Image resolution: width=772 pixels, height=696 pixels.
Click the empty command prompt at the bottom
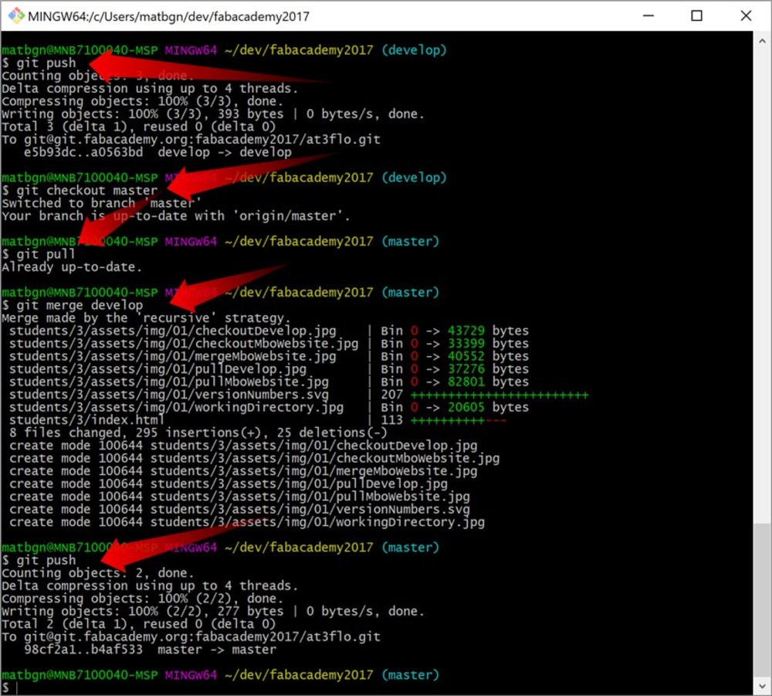(10, 688)
